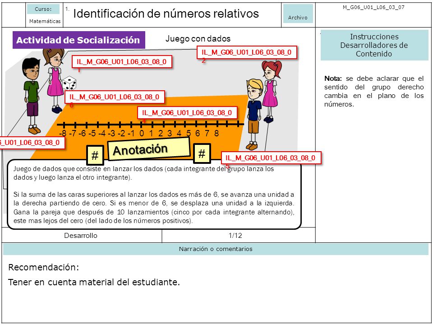Viewport: 433px width, 325px height.
Task: Click the title Identificación de números relativos
Action: point(166,13)
